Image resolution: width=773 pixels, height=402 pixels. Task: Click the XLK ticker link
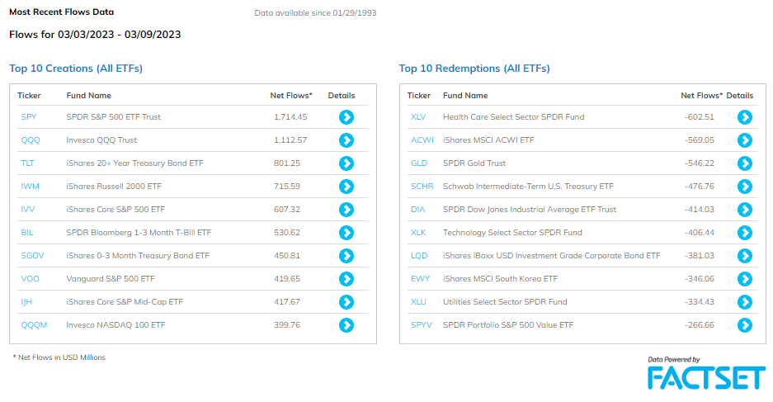[418, 232]
